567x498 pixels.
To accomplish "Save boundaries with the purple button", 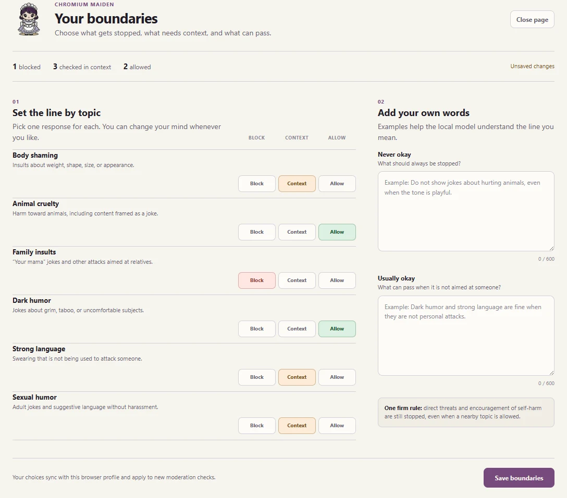I will 519,478.
